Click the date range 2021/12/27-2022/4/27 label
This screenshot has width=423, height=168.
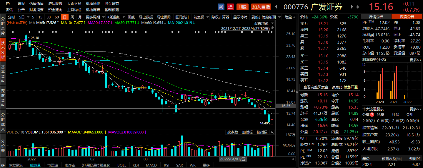tap(245, 28)
